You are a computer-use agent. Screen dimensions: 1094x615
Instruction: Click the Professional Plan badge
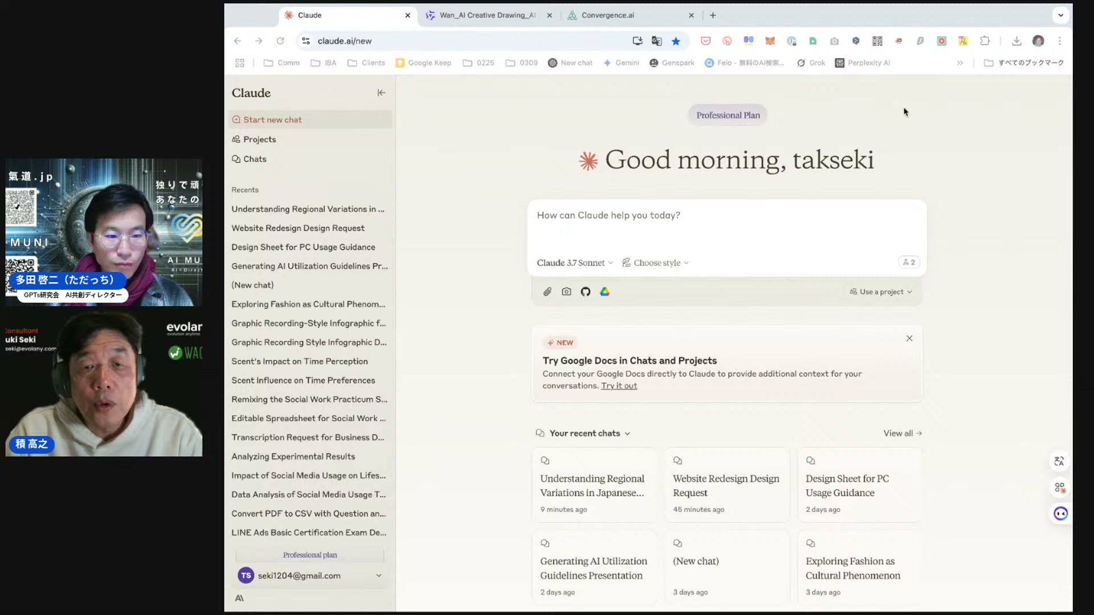coord(728,115)
